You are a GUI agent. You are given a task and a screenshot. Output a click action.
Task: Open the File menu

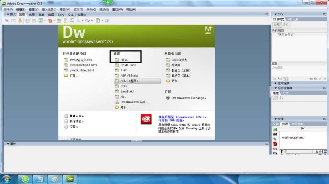click(8, 9)
